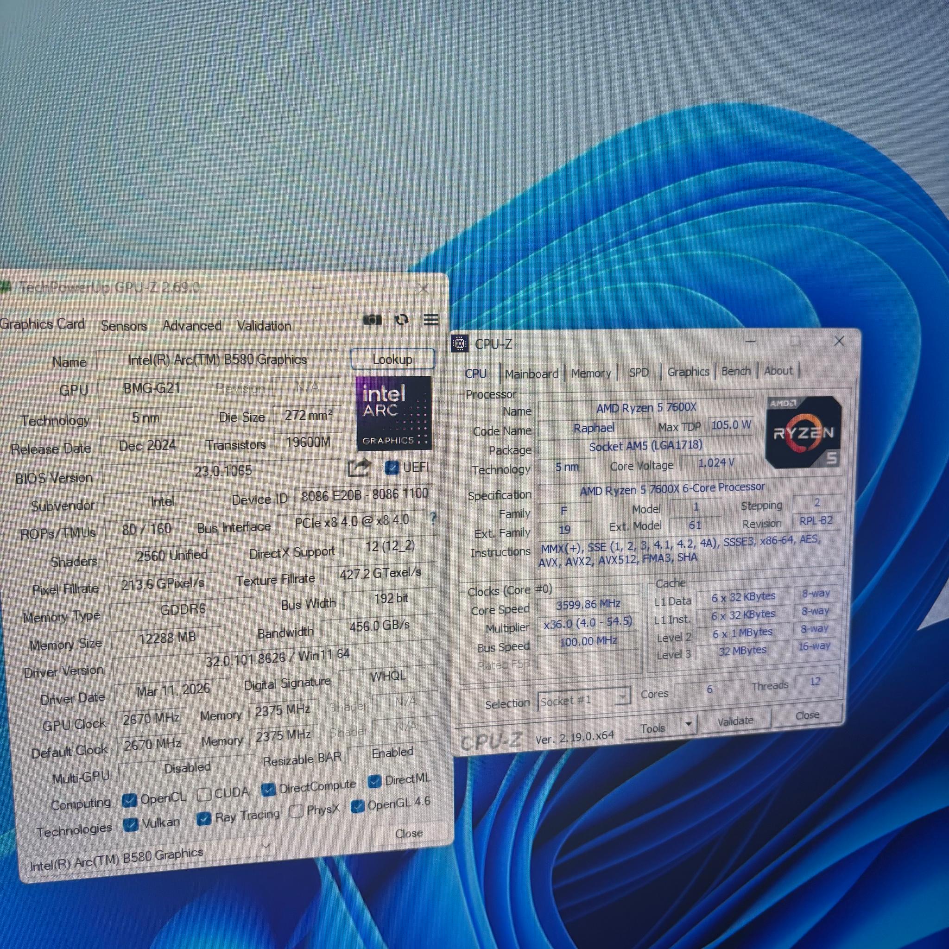Toggle the CUDA checkbox

pyautogui.click(x=204, y=794)
